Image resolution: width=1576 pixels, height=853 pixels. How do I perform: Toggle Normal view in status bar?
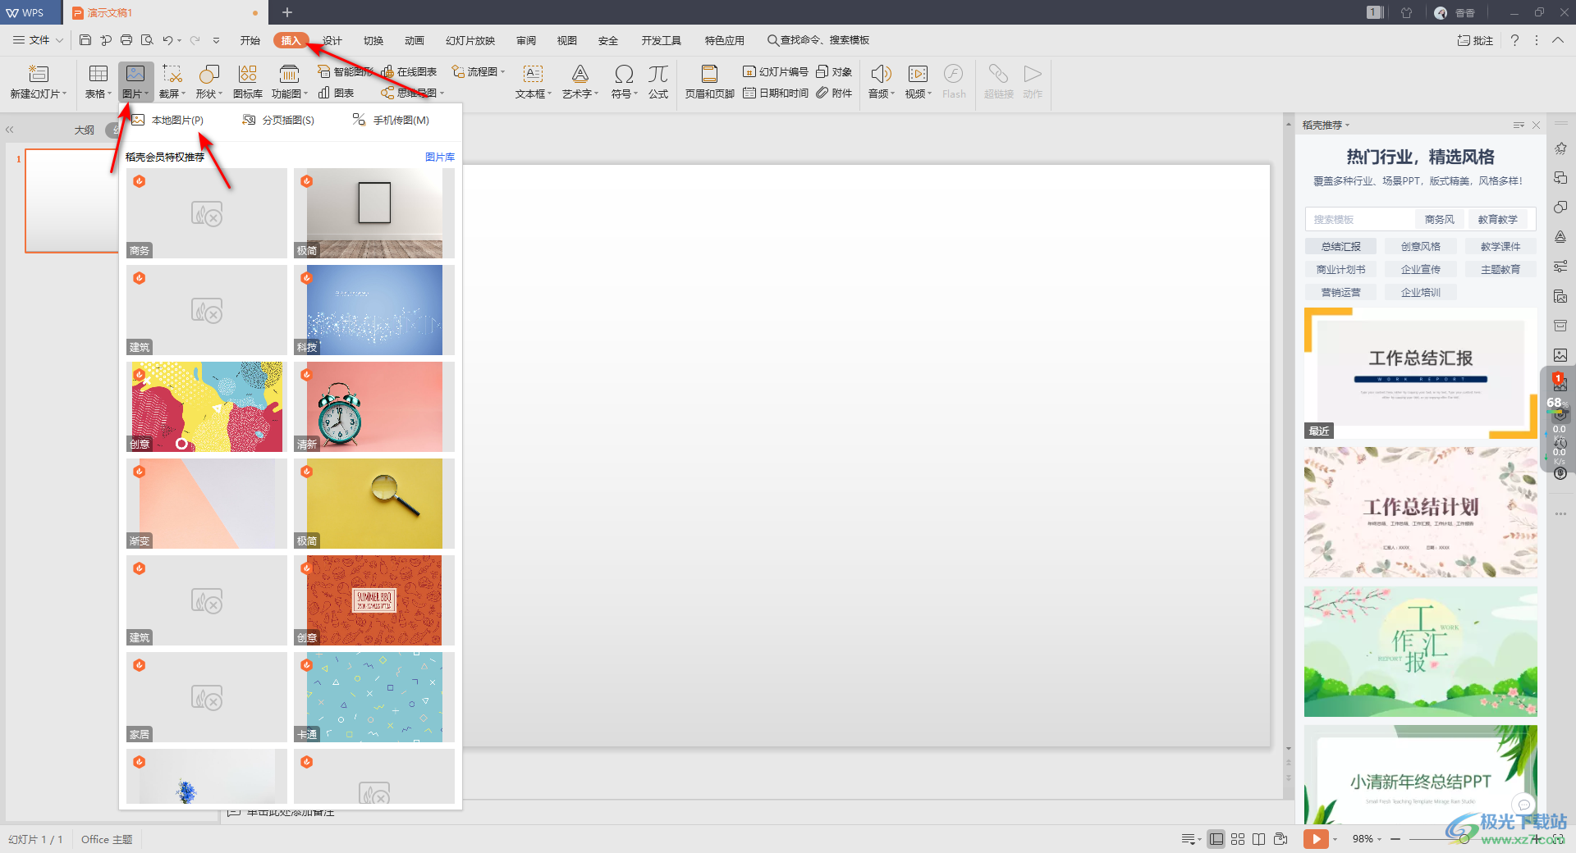coord(1216,839)
